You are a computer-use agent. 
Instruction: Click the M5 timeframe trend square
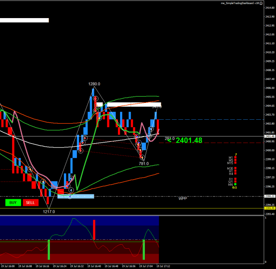click(x=235, y=160)
